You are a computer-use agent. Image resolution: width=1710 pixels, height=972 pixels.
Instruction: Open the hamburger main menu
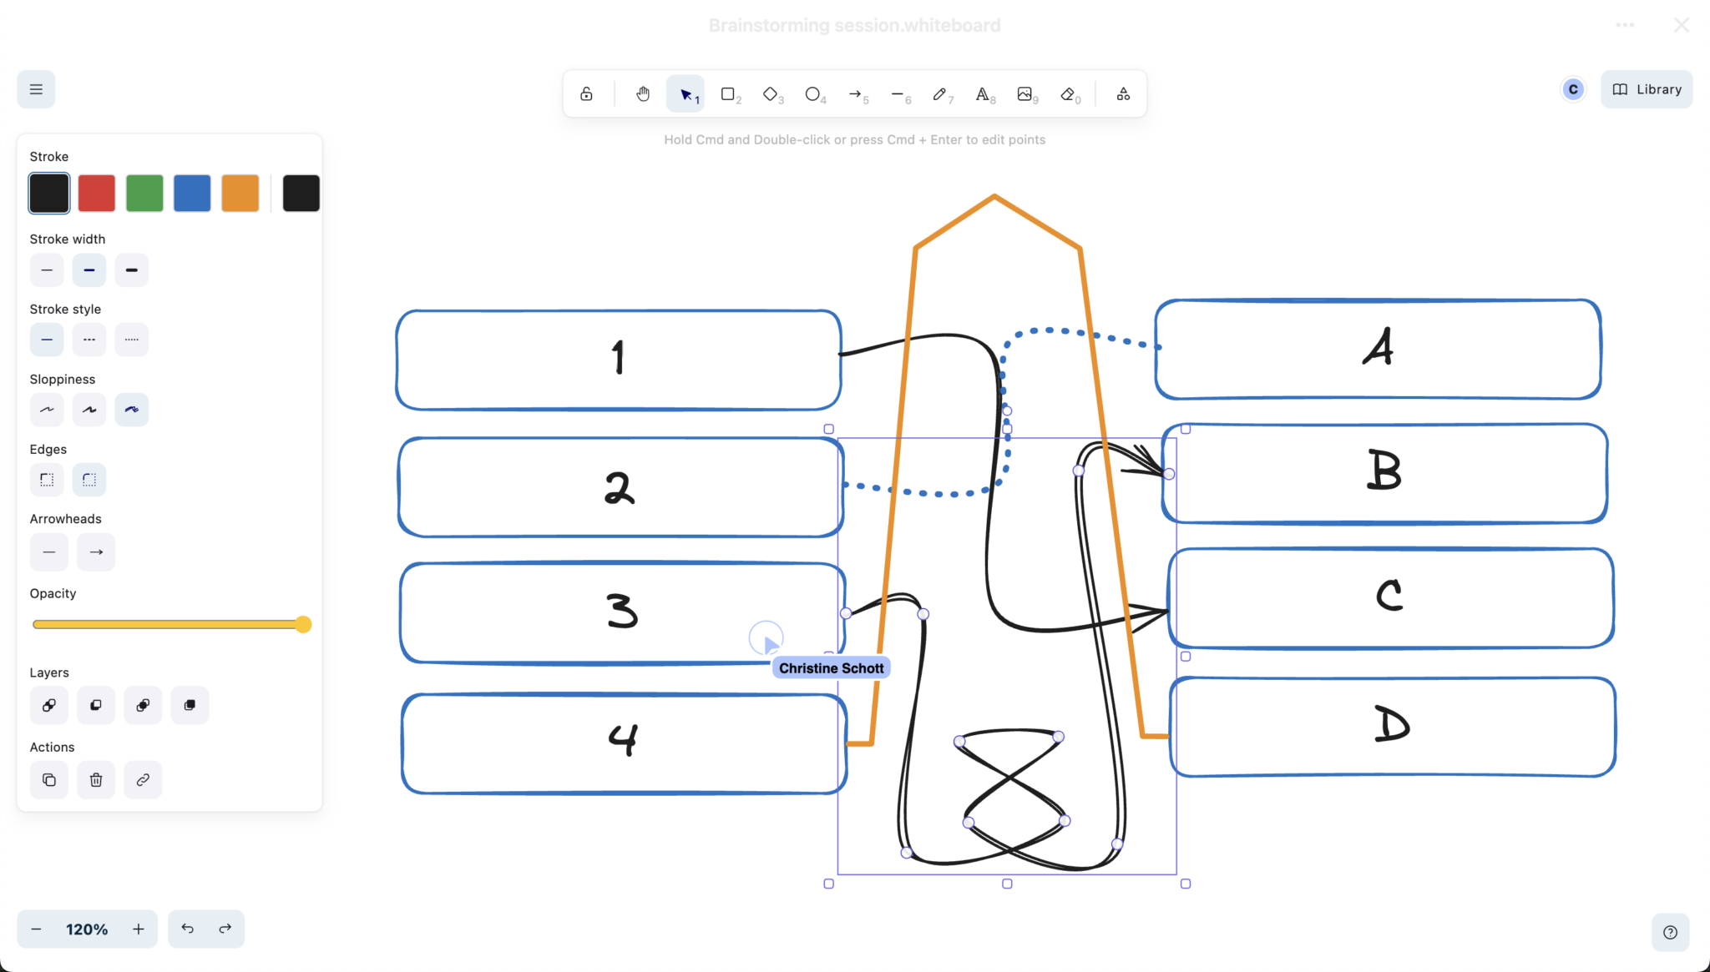[x=36, y=88]
